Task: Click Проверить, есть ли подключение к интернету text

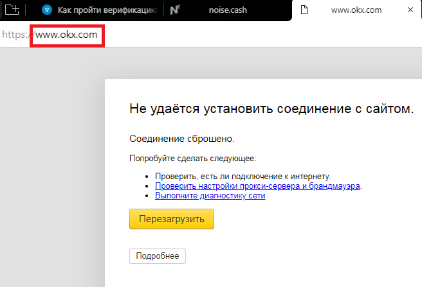Action: tap(243, 177)
